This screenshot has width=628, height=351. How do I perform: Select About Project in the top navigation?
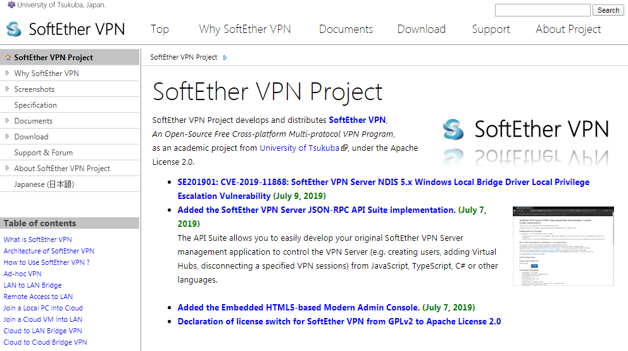(x=568, y=29)
